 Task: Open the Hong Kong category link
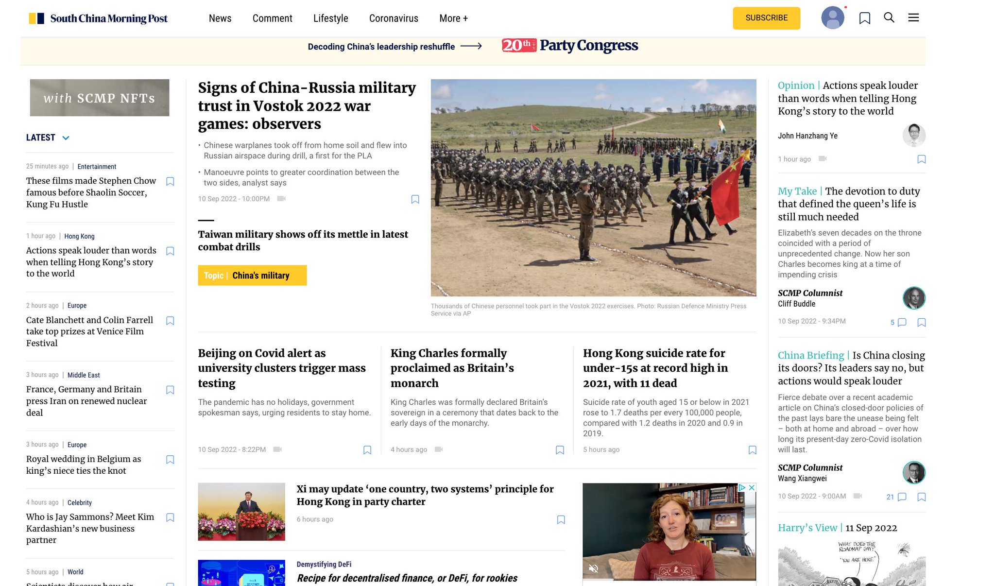79,236
